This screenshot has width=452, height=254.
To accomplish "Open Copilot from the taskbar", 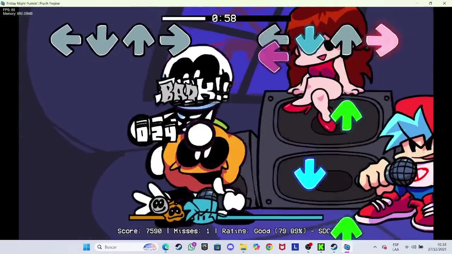I will pyautogui.click(x=256, y=247).
